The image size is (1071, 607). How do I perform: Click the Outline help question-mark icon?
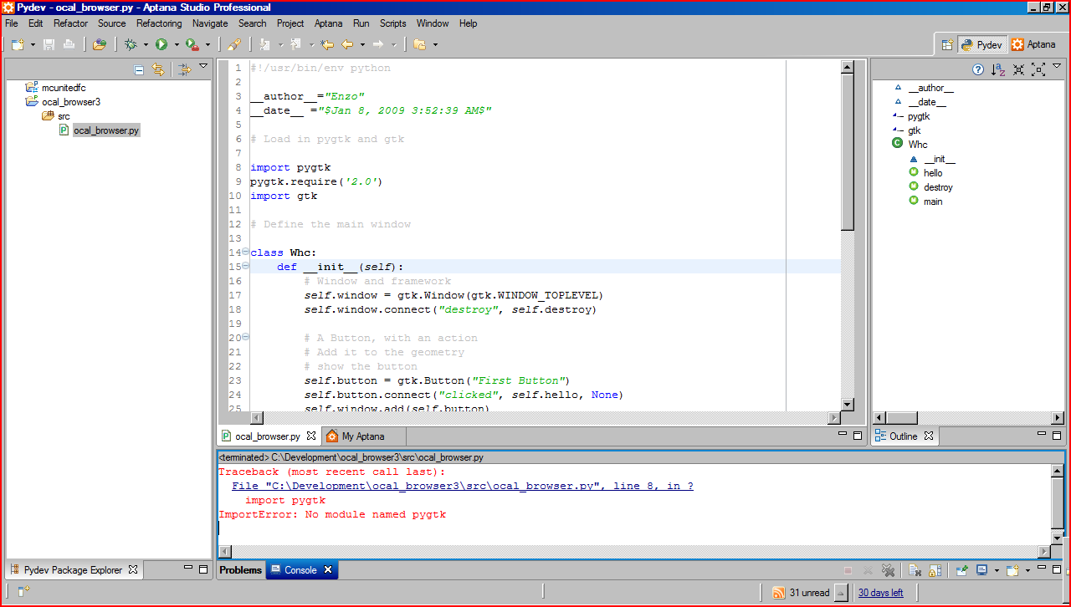click(978, 70)
